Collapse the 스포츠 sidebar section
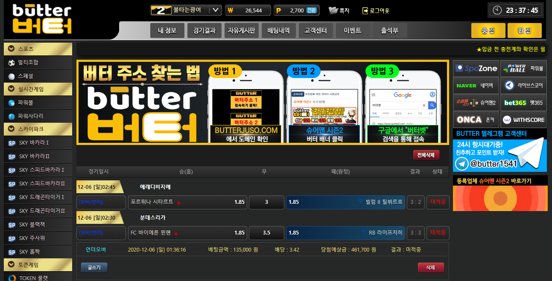 click(12, 49)
